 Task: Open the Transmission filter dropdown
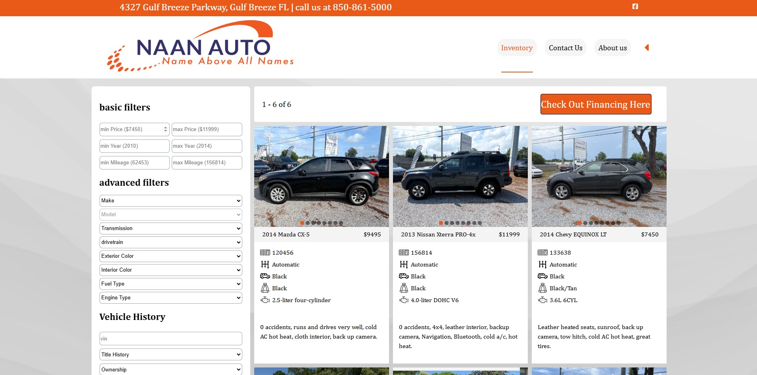coord(171,228)
